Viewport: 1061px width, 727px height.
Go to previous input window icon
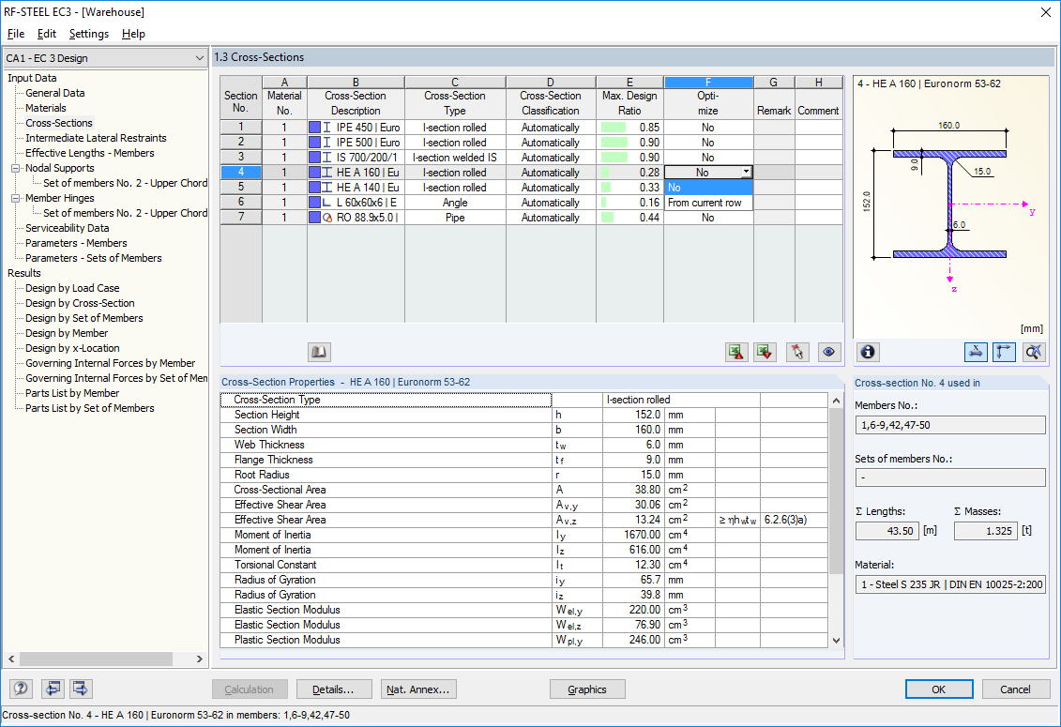pos(53,689)
